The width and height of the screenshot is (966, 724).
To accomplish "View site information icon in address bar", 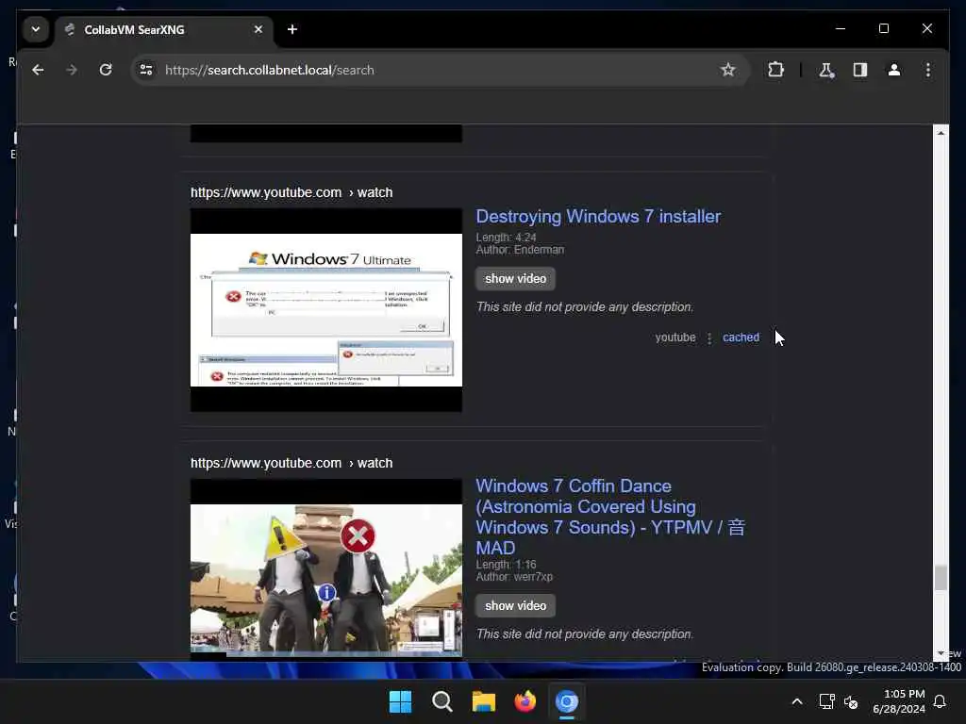I will pos(146,70).
